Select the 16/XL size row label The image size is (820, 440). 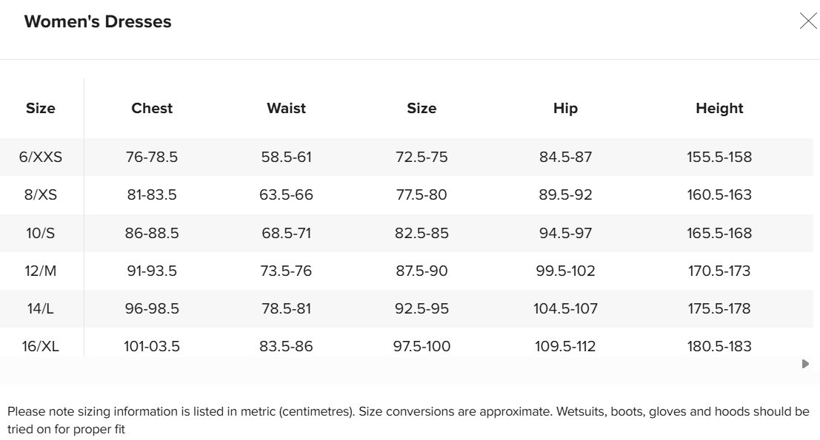pos(41,346)
